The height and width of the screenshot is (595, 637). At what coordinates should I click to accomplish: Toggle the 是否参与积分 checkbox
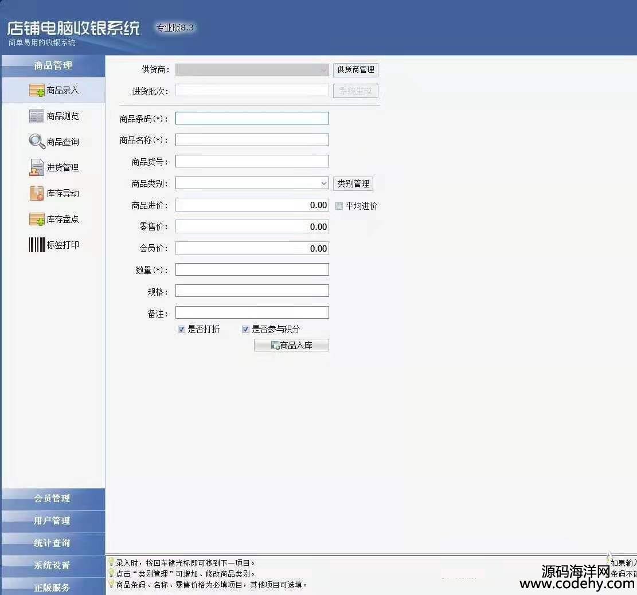245,330
